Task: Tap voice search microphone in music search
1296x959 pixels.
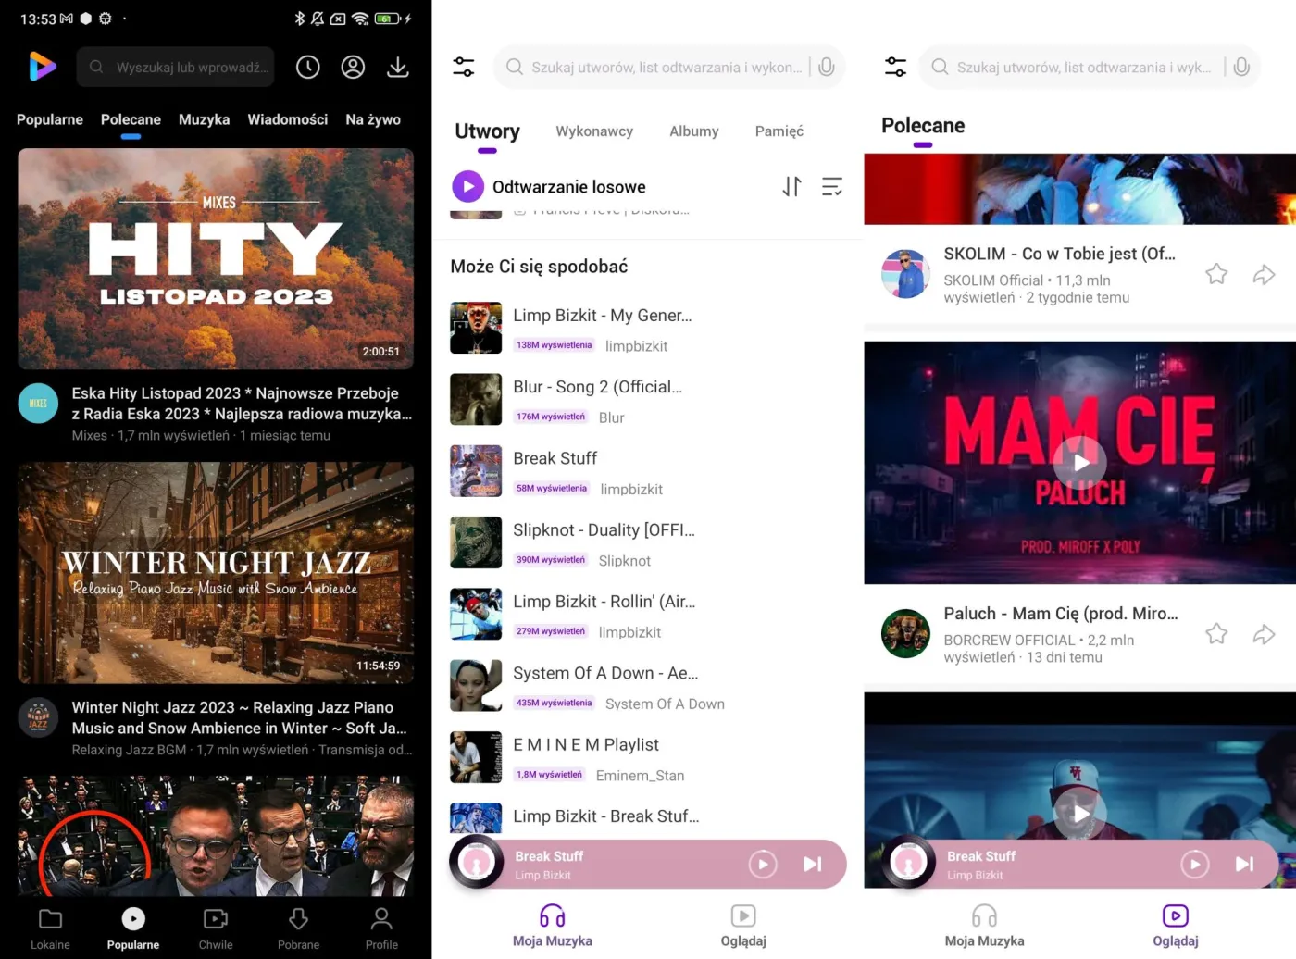Action: click(827, 67)
